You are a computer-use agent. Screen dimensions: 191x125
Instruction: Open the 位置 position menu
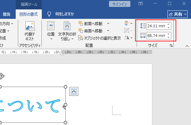coord(51,31)
